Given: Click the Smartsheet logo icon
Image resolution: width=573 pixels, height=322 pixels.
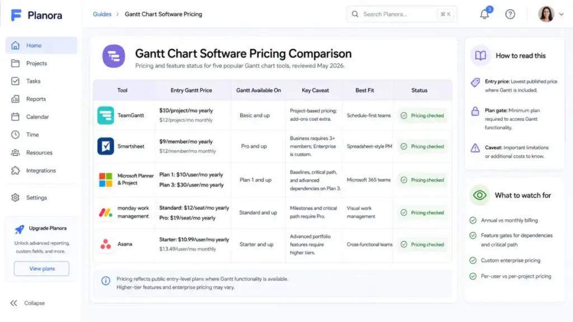Looking at the screenshot, I should click(106, 146).
